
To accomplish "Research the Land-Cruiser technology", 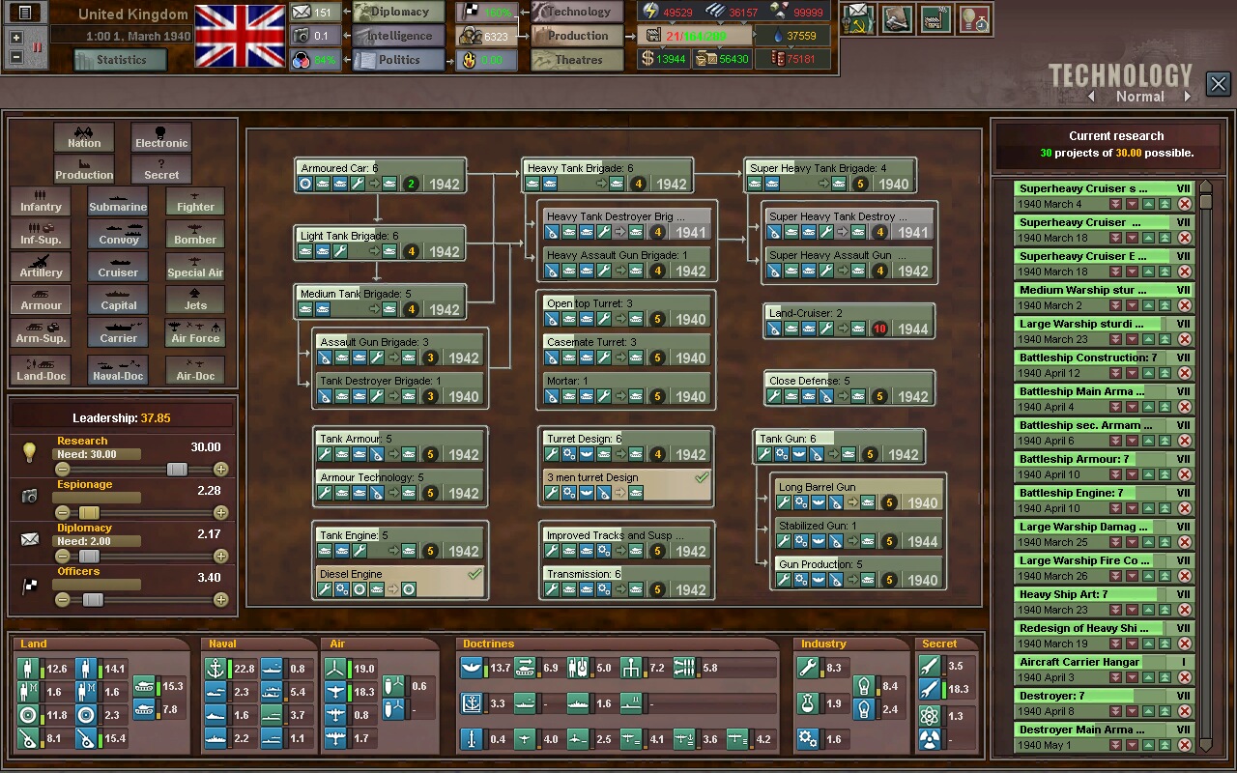I will 849,321.
